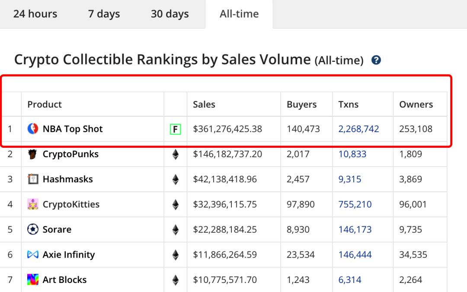Click the 755,210 transactions link
The height and width of the screenshot is (292, 467).
click(355, 204)
